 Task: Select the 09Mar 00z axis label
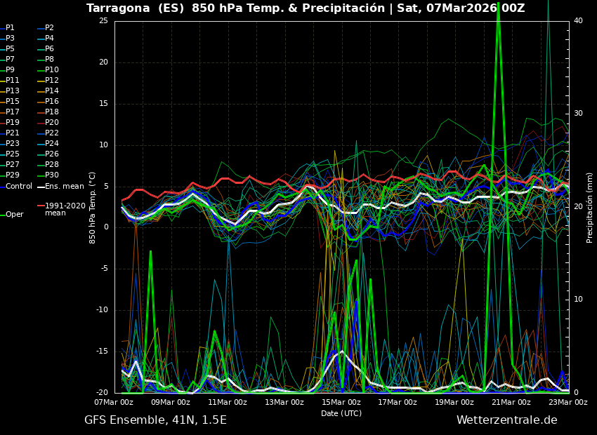tap(171, 402)
